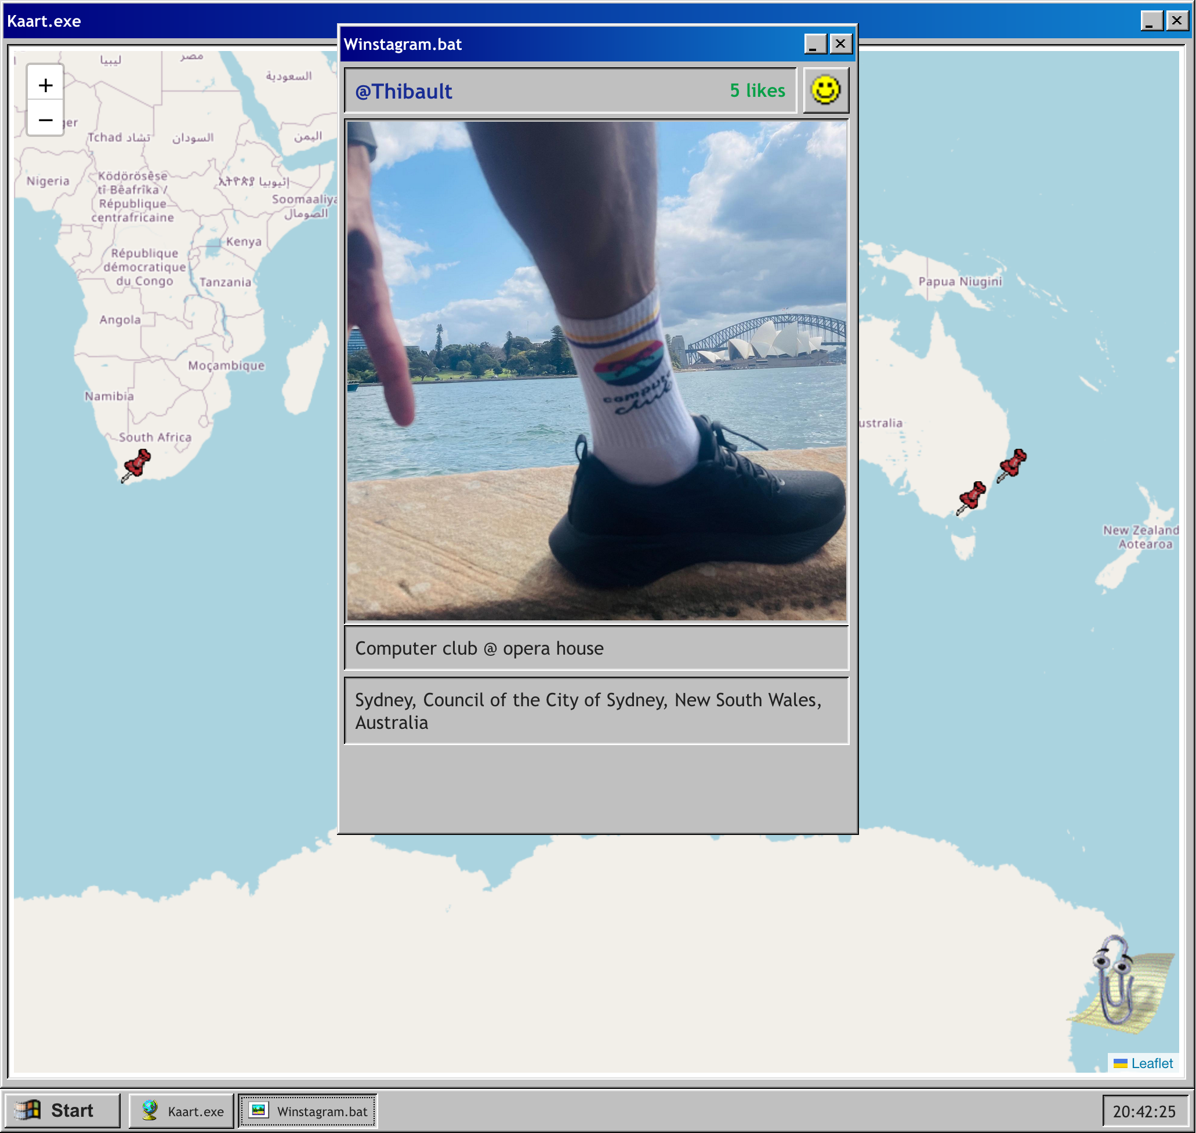The height and width of the screenshot is (1133, 1196).
Task: Click the Sydney Opera House sock photo
Action: [x=596, y=371]
